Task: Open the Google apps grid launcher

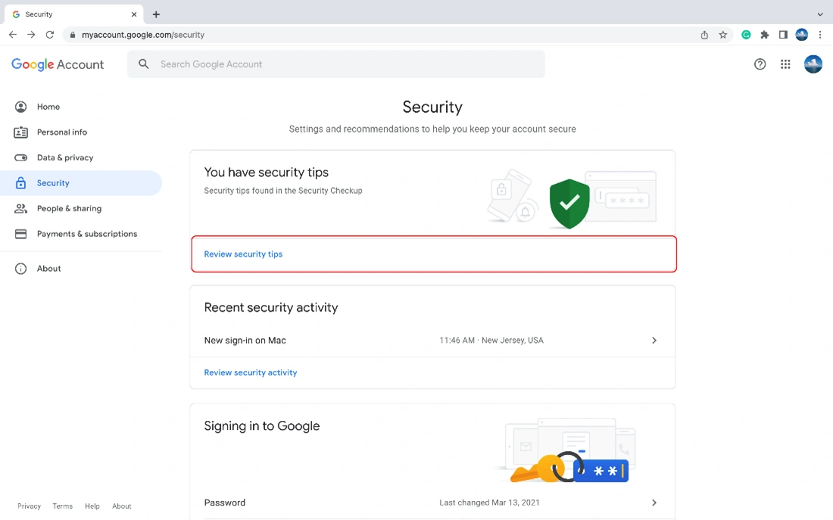Action: pyautogui.click(x=785, y=64)
